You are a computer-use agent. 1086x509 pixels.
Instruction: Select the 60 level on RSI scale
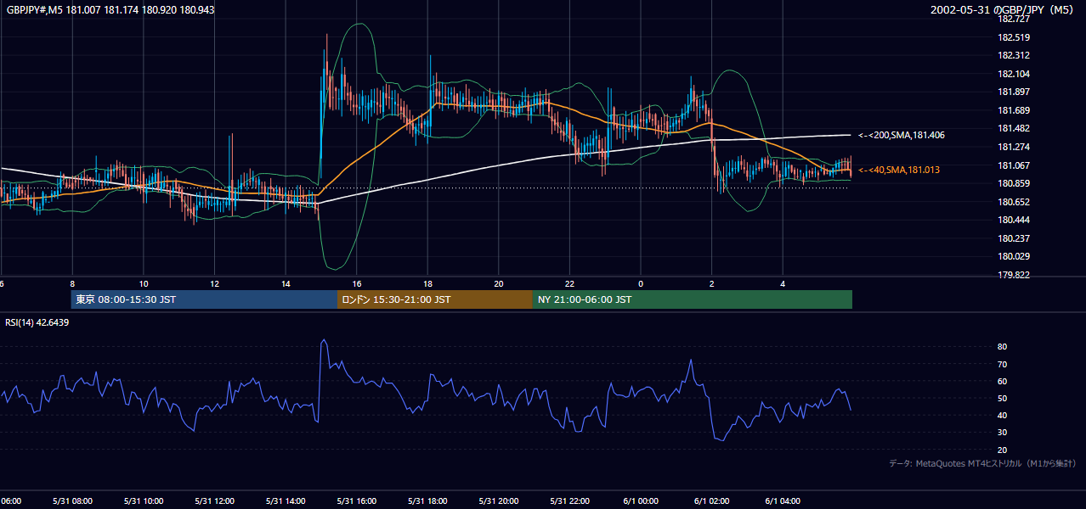pos(1003,381)
